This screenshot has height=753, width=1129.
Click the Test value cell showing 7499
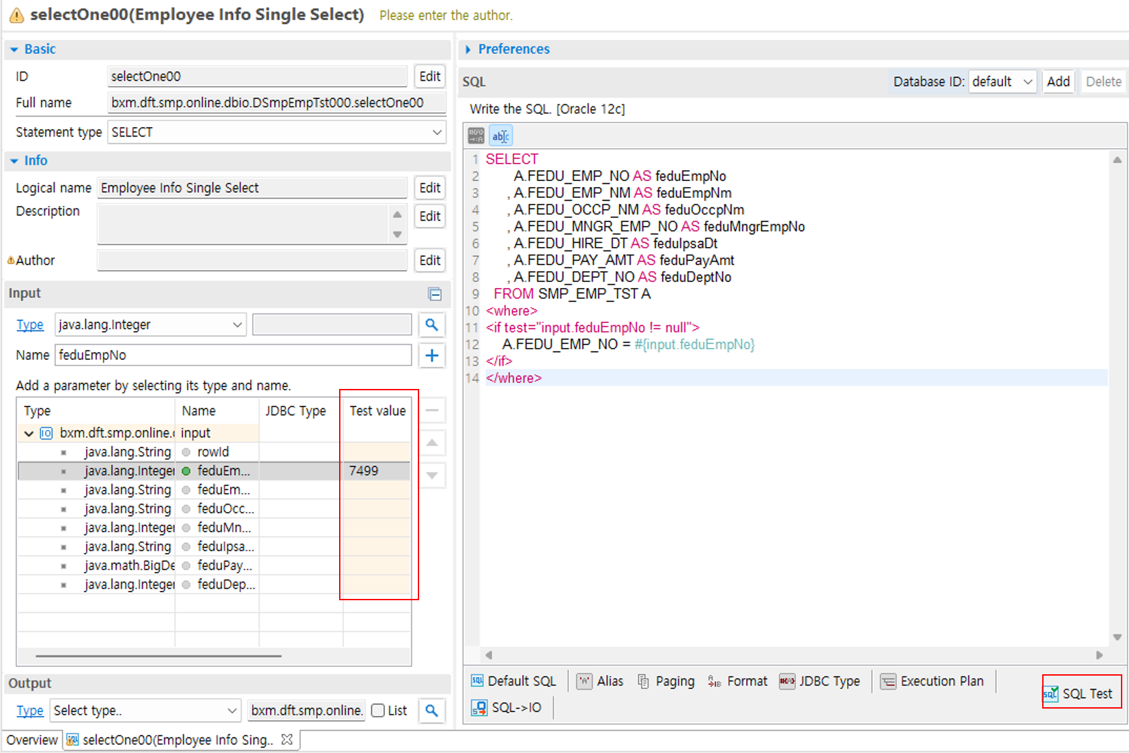[x=377, y=471]
